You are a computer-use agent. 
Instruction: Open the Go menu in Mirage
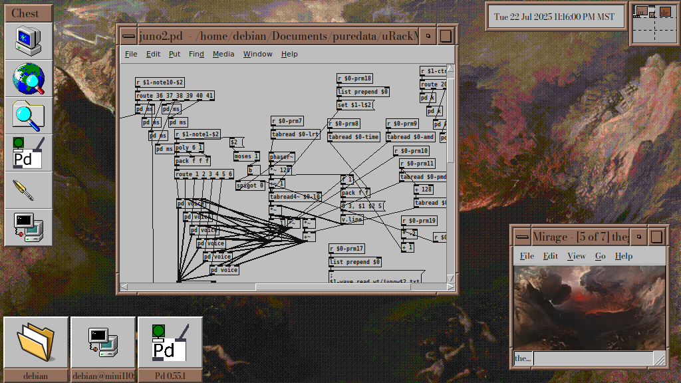(x=601, y=256)
